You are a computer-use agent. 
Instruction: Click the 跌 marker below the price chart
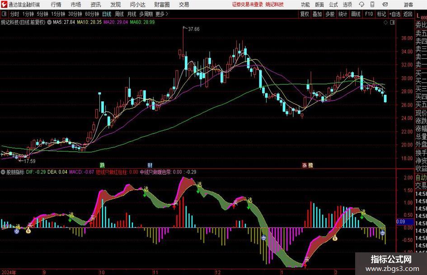[x=102, y=165]
